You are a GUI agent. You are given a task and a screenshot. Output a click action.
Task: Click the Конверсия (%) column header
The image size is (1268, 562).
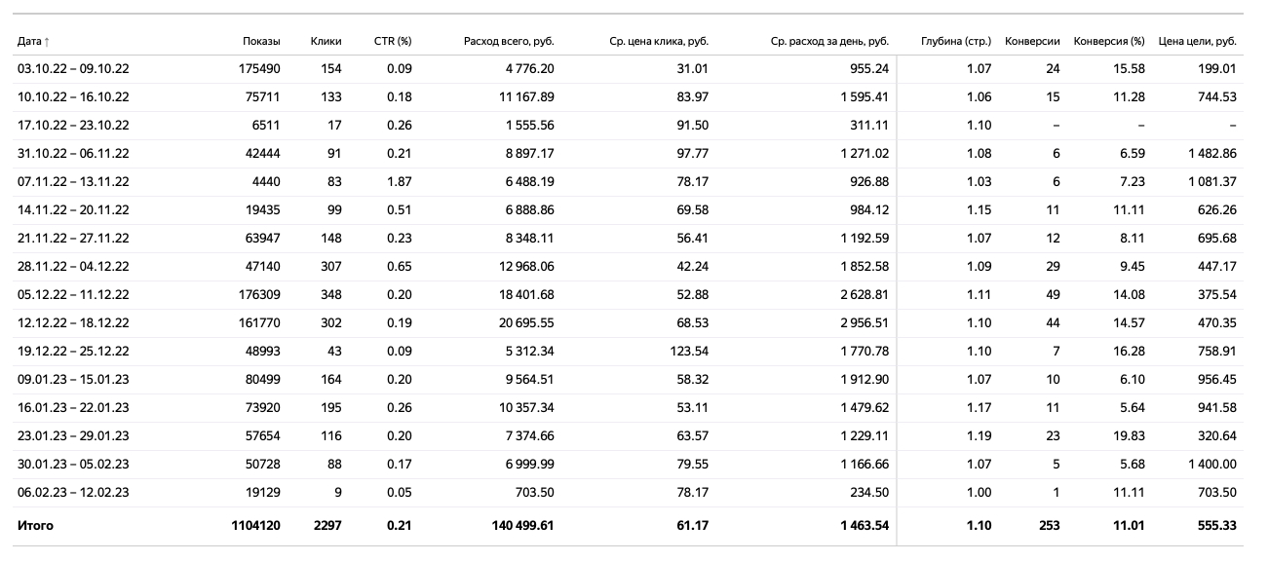tap(1109, 41)
